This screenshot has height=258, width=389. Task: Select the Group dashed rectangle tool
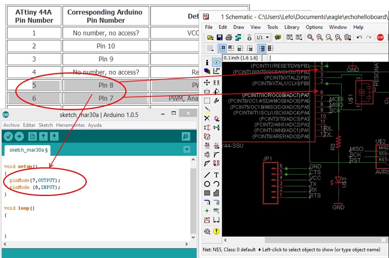pos(207,101)
